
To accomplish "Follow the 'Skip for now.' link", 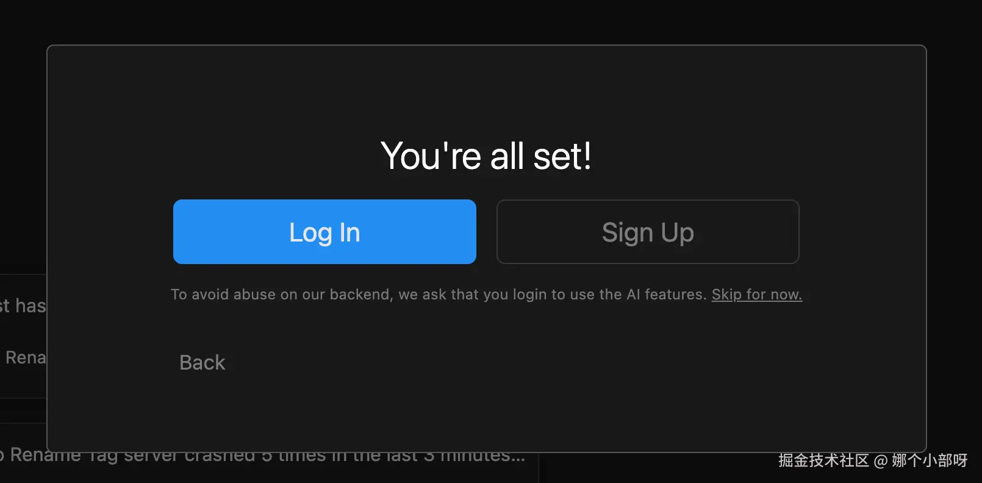I will [756, 295].
